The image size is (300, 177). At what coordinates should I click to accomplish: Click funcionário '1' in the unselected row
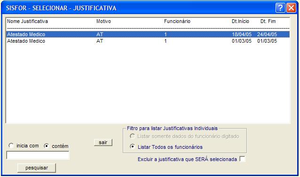[x=166, y=41]
